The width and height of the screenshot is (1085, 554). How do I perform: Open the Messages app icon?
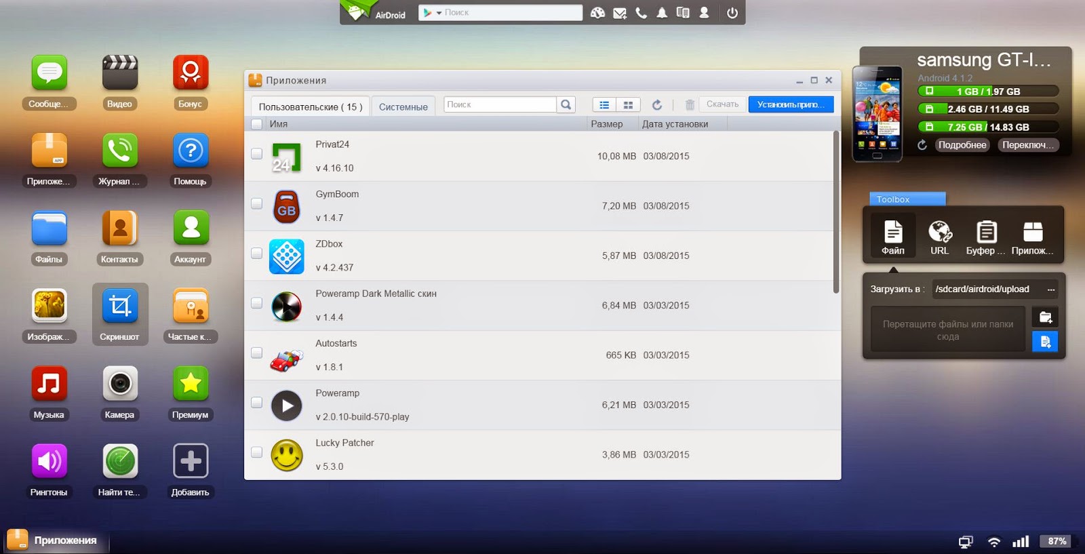(x=49, y=73)
